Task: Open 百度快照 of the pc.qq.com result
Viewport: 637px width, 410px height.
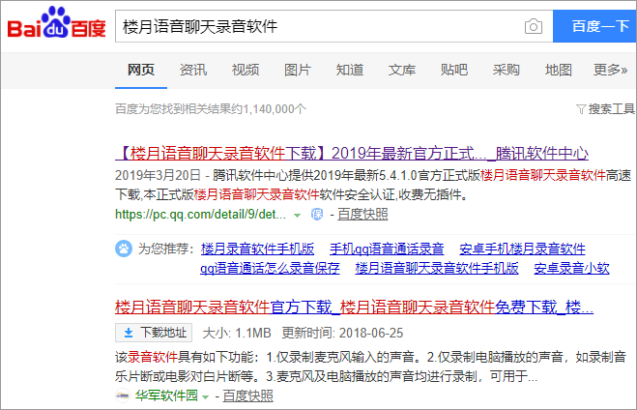Action: click(362, 214)
